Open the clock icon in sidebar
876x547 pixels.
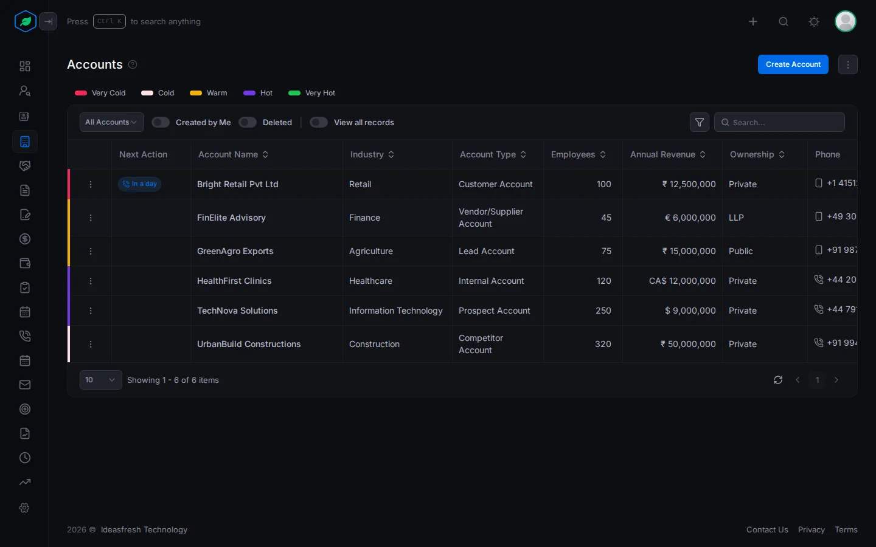[x=25, y=458]
